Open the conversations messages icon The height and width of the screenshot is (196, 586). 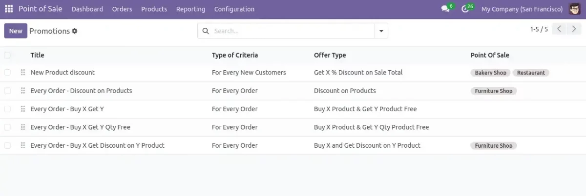click(x=445, y=9)
